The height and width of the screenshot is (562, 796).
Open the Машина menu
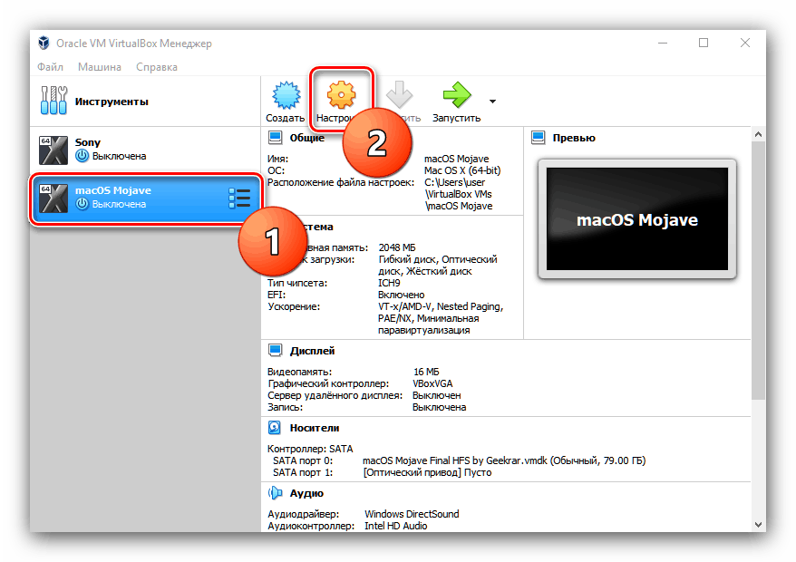pyautogui.click(x=100, y=67)
